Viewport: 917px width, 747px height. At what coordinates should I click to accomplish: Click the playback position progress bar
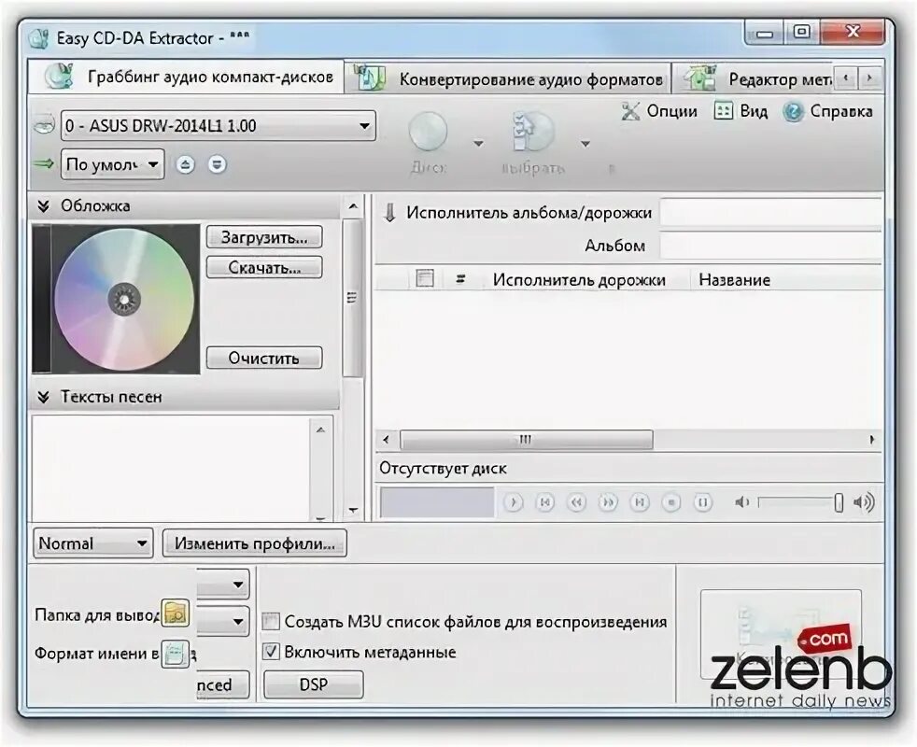(x=437, y=502)
